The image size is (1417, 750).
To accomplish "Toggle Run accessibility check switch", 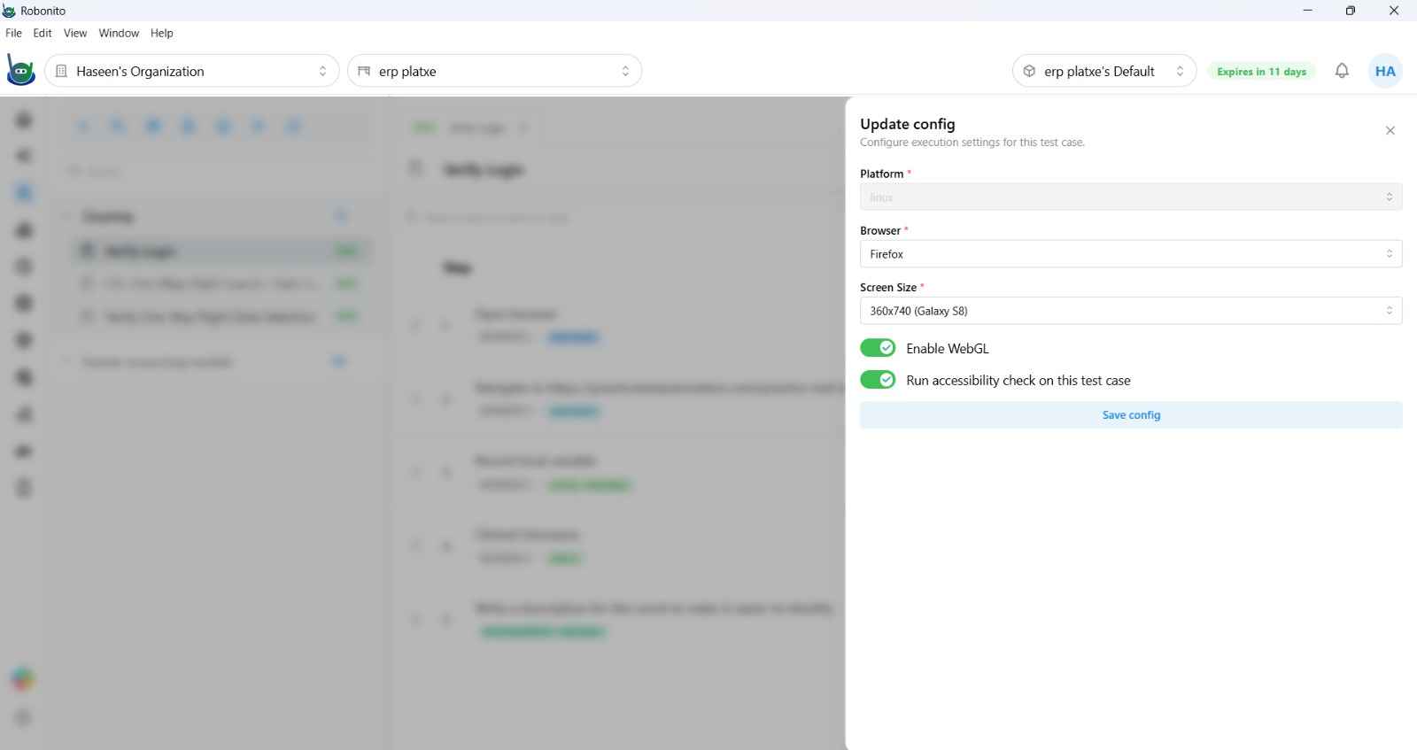I will [878, 380].
